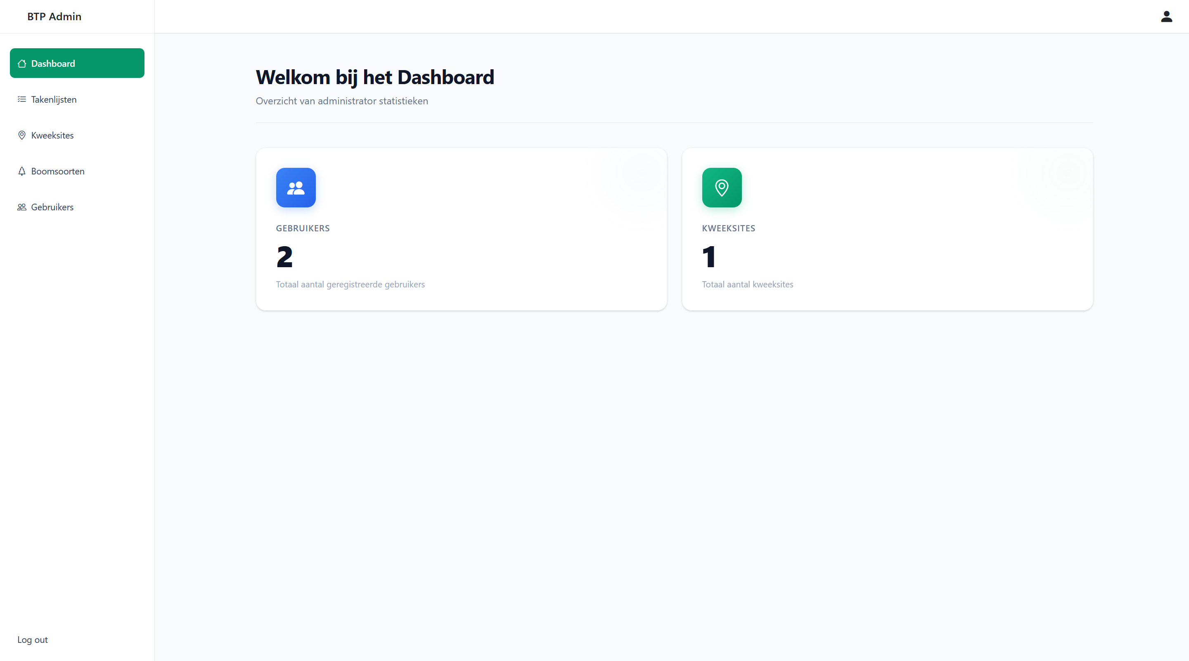Click the 'Welkom bij het Dashboard' heading

coord(375,77)
